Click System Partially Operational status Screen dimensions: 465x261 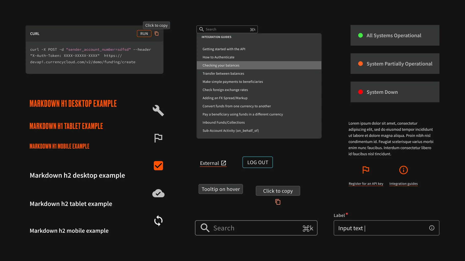395,63
